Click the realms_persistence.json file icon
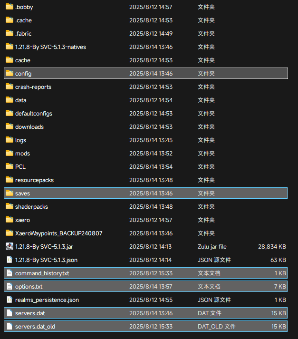The height and width of the screenshot is (339, 298). pos(10,300)
